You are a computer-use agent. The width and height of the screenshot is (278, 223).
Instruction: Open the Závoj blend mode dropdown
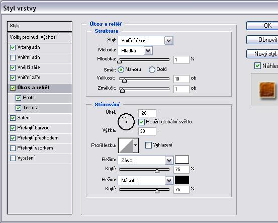145,161
